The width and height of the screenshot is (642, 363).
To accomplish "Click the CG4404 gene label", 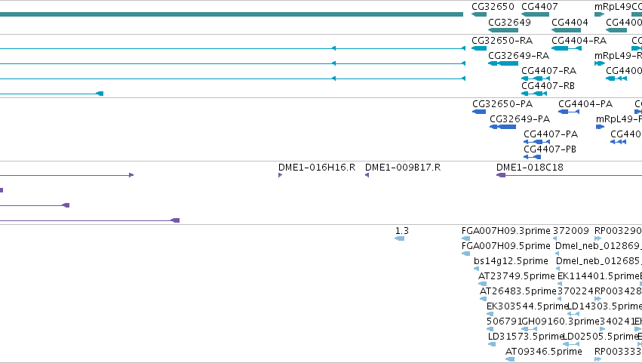I will tap(570, 23).
